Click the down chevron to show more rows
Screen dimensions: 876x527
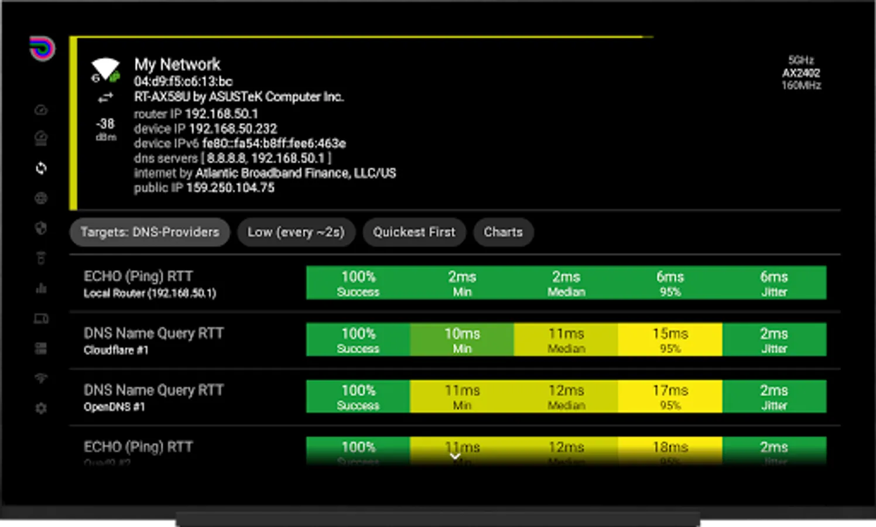pos(455,456)
